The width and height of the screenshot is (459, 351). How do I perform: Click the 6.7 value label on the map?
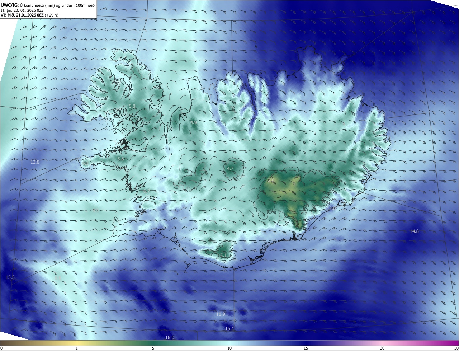(x=146, y=192)
